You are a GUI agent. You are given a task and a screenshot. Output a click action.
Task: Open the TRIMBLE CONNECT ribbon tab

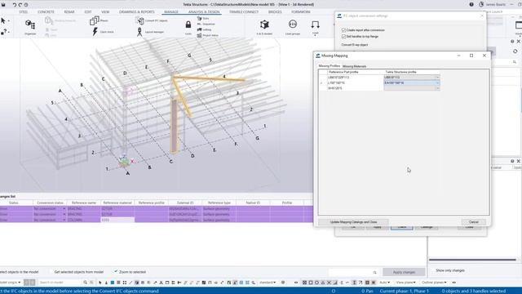[x=244, y=12]
